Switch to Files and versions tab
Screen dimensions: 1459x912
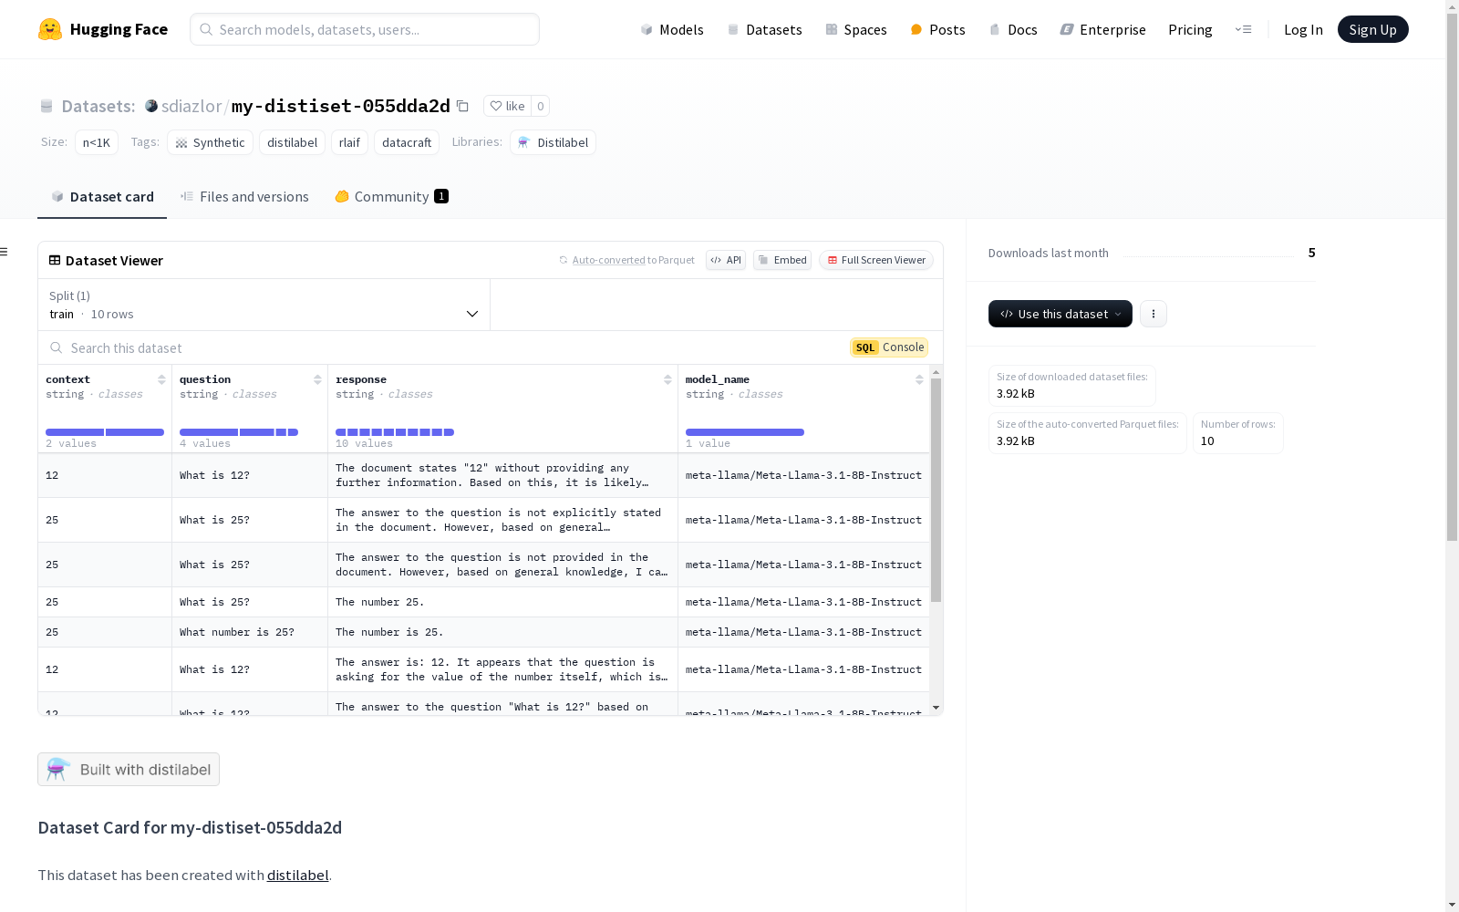pyautogui.click(x=244, y=197)
